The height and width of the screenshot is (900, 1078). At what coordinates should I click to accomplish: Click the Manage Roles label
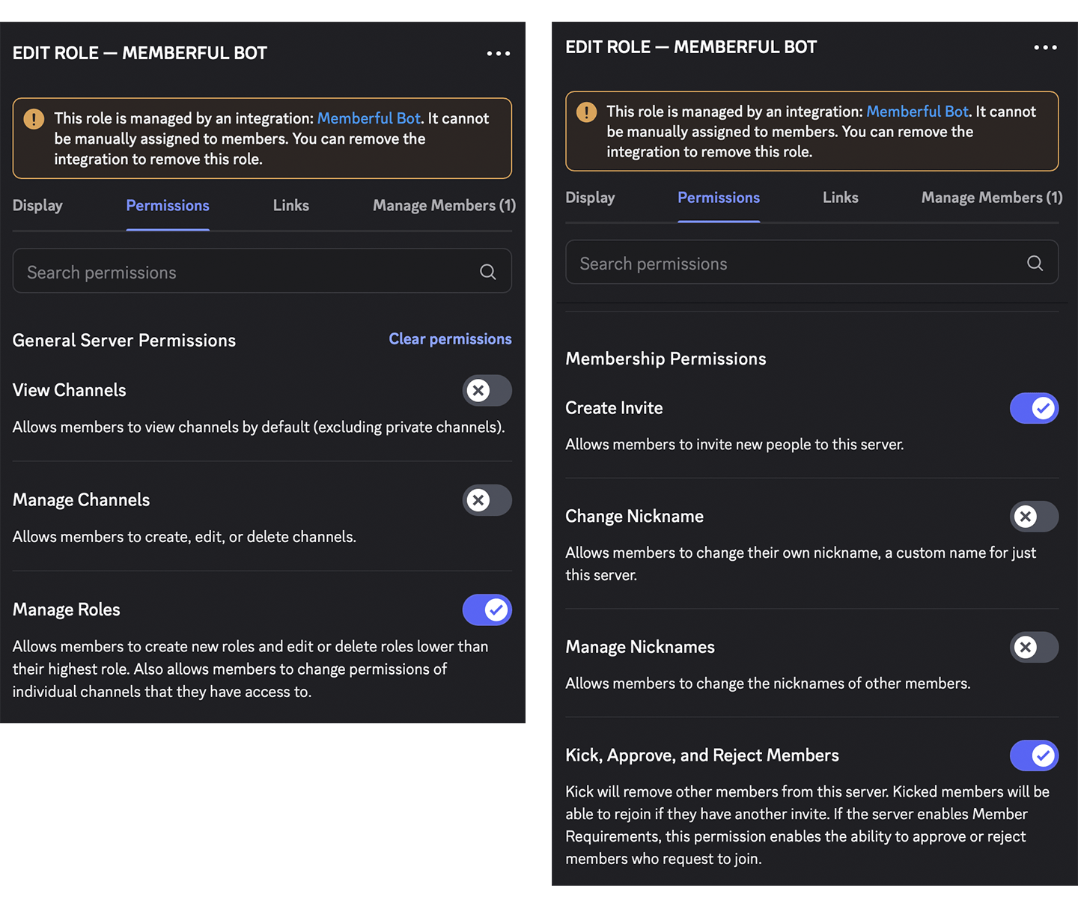pyautogui.click(x=67, y=609)
